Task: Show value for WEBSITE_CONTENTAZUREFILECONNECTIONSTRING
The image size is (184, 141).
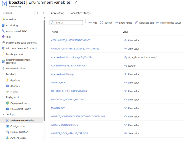Action: pyautogui.click(x=132, y=116)
